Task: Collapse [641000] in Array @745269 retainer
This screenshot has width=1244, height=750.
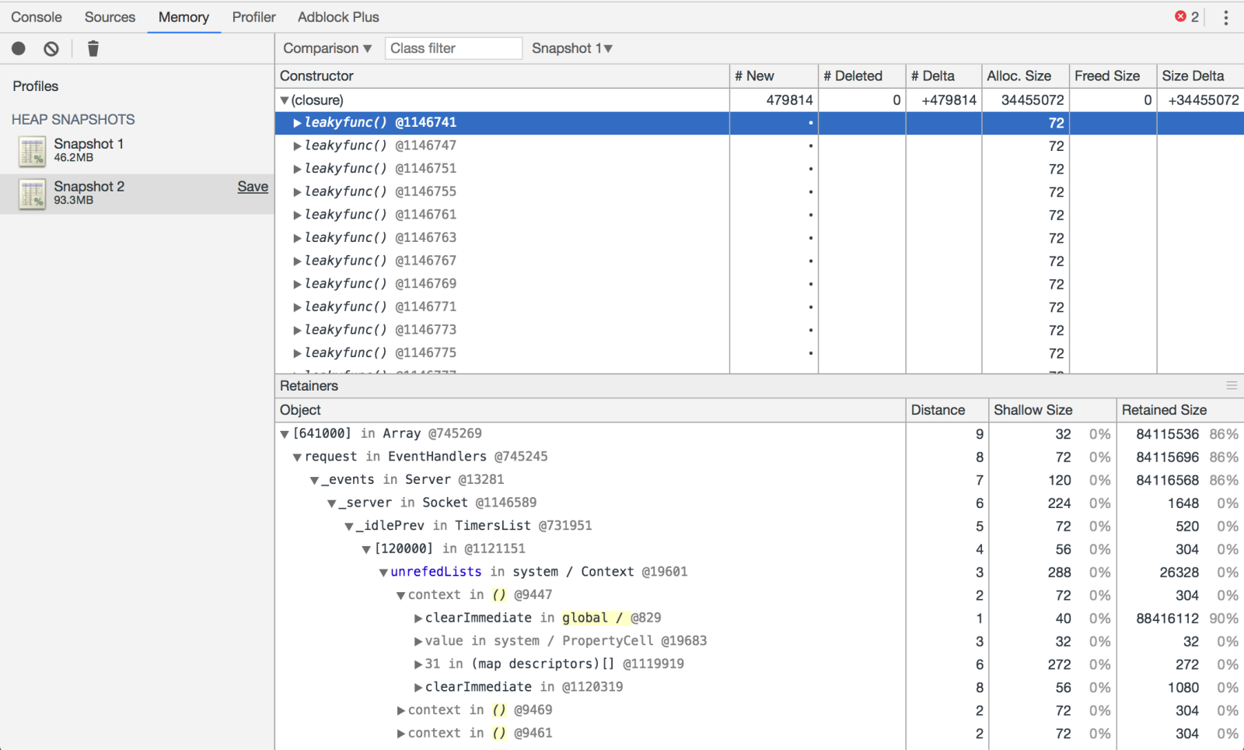Action: click(x=285, y=434)
